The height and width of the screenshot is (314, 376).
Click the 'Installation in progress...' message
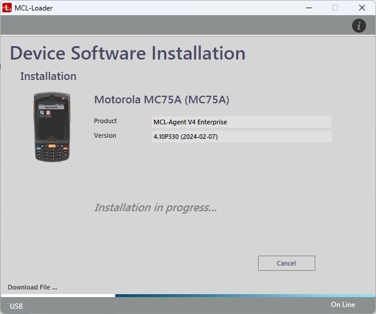pos(156,208)
